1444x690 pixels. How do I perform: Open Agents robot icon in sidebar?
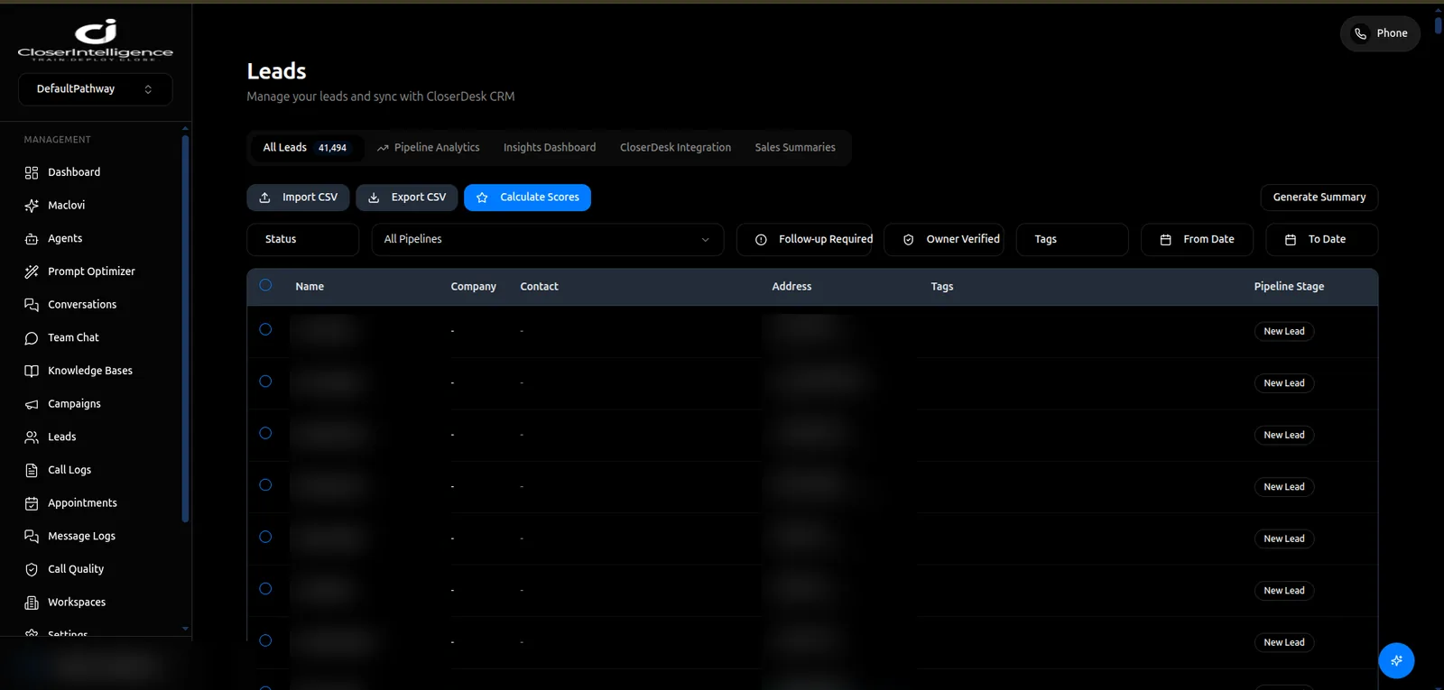[x=32, y=239]
